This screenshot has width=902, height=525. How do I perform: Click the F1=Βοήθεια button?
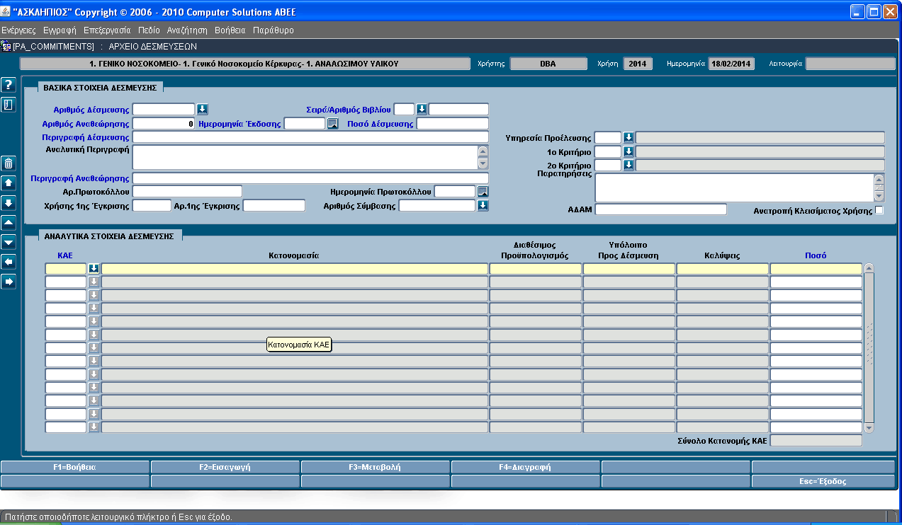75,467
